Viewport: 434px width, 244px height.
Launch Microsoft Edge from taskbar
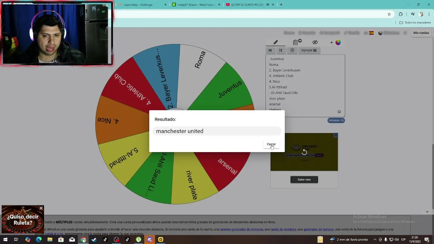pos(39,240)
